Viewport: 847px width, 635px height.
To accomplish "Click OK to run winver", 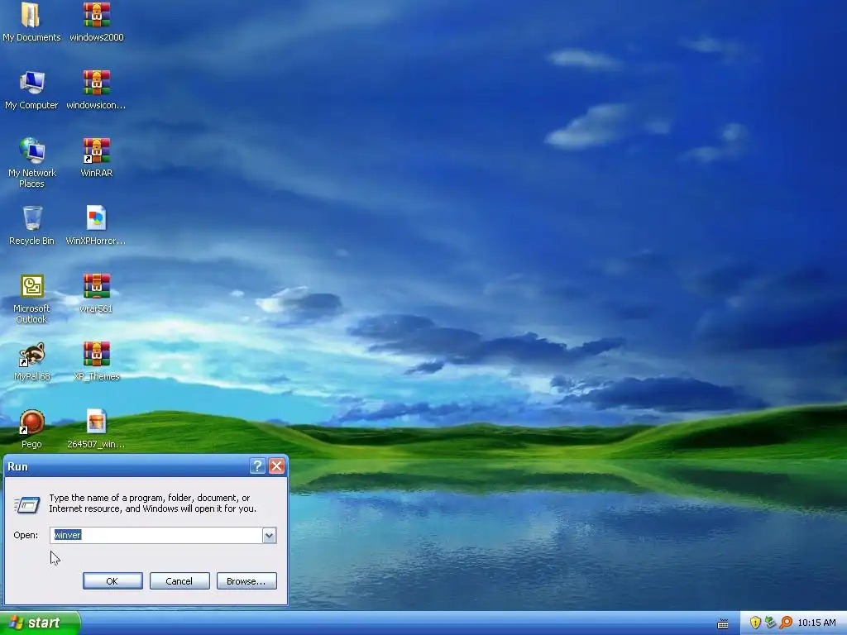I will [112, 581].
